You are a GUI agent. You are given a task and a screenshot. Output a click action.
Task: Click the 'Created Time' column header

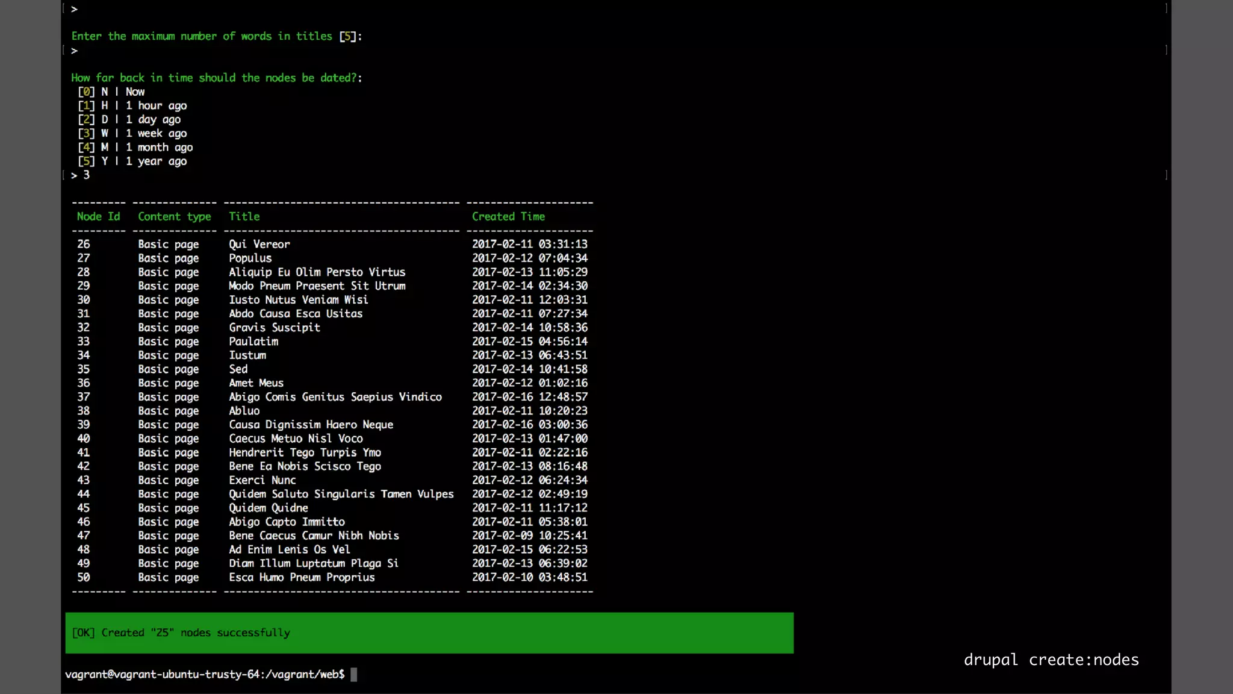tap(508, 216)
